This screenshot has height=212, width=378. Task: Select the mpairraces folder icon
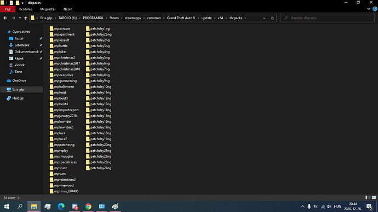pos(51,28)
